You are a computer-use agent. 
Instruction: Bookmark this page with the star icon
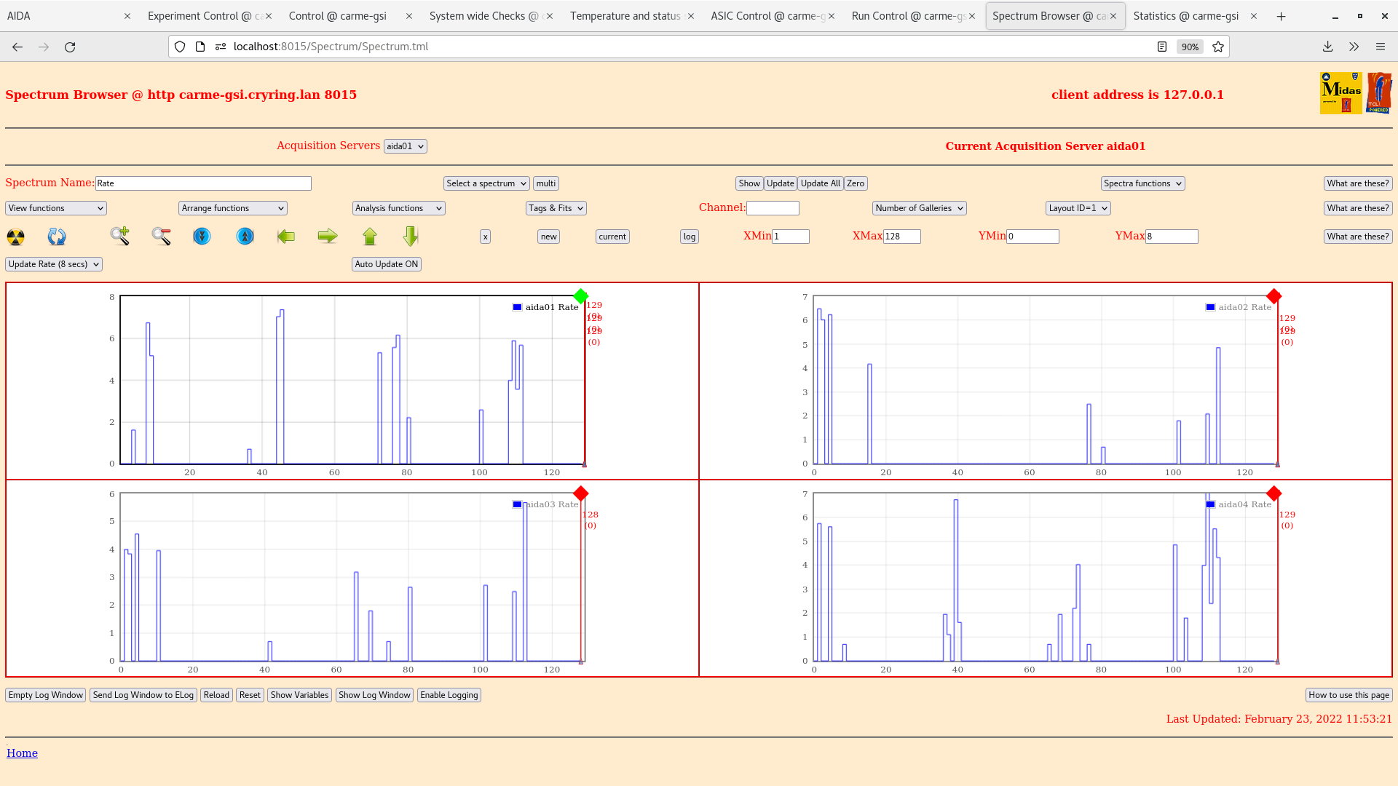click(x=1218, y=47)
